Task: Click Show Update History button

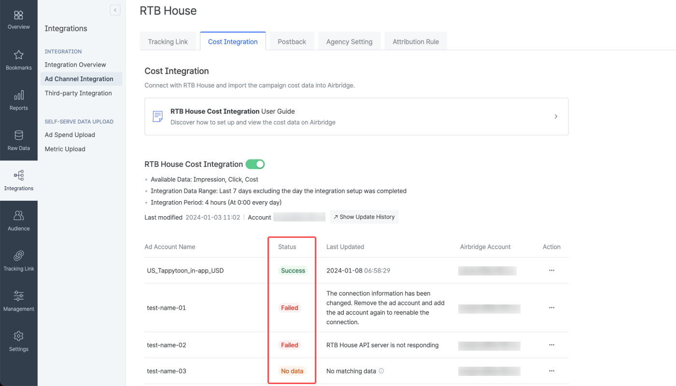Action: coord(364,217)
